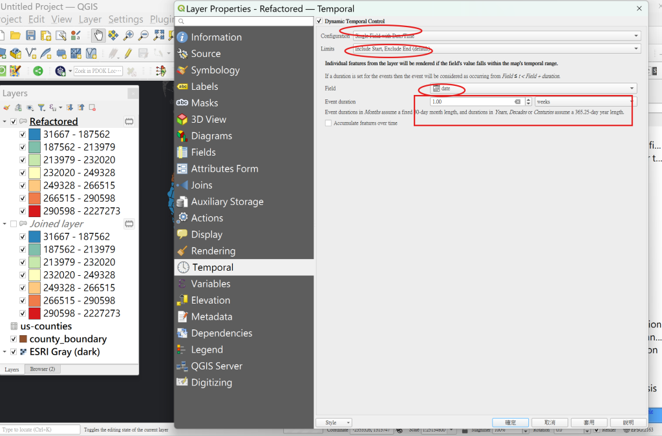Click the new virtual layer icon
This screenshot has width=662, height=436.
pyautogui.click(x=91, y=53)
